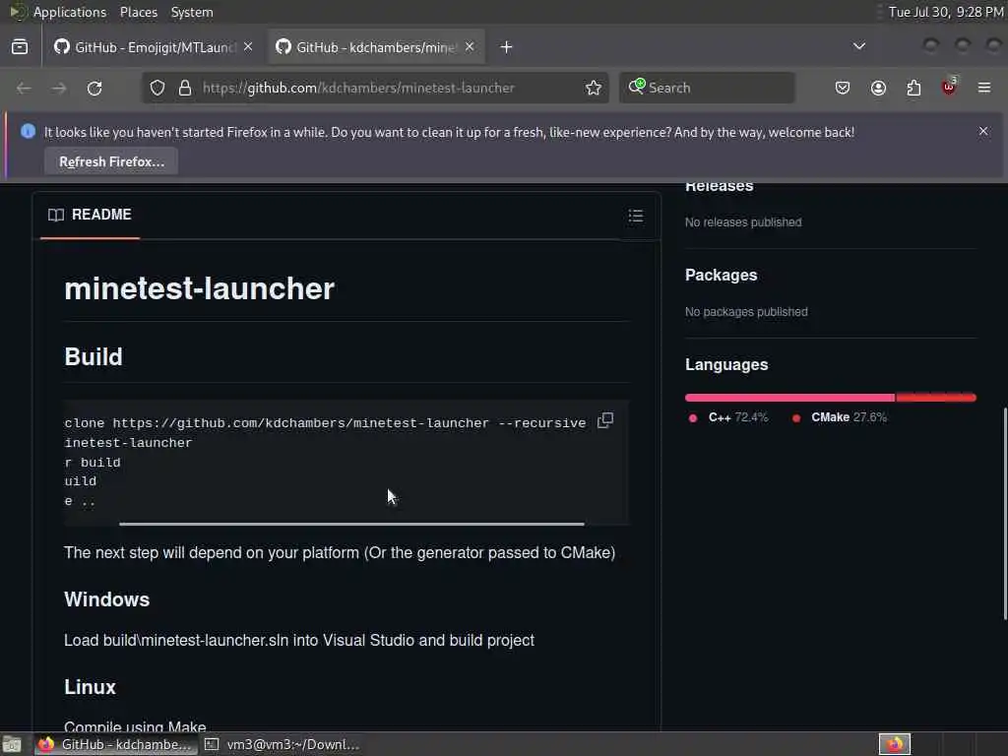Viewport: 1008px width, 756px height.
Task: Click the Languages heading
Action: pos(726,364)
